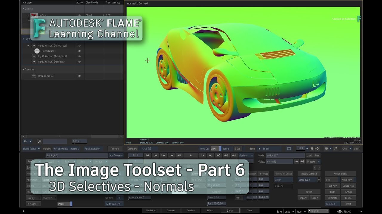The height and width of the screenshot is (214, 382).
Task: Go to the last frame
Action: tap(234, 155)
